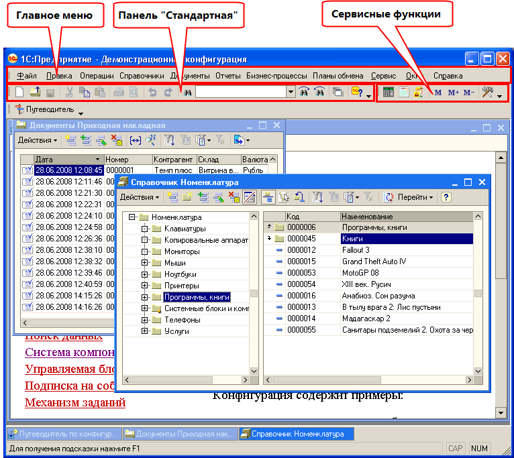Switch to Путеводитель по конфигурации taskbar tab
This screenshot has width=514, height=458.
[x=64, y=434]
